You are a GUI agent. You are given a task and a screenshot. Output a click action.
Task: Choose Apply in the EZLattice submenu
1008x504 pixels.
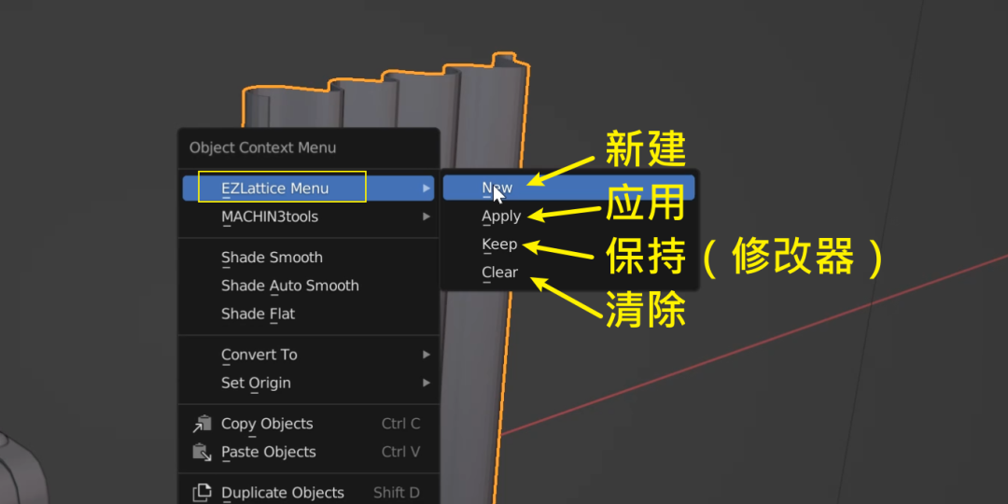click(569, 216)
